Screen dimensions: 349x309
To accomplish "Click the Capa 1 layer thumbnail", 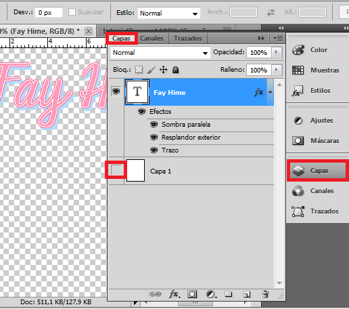I will pyautogui.click(x=135, y=170).
